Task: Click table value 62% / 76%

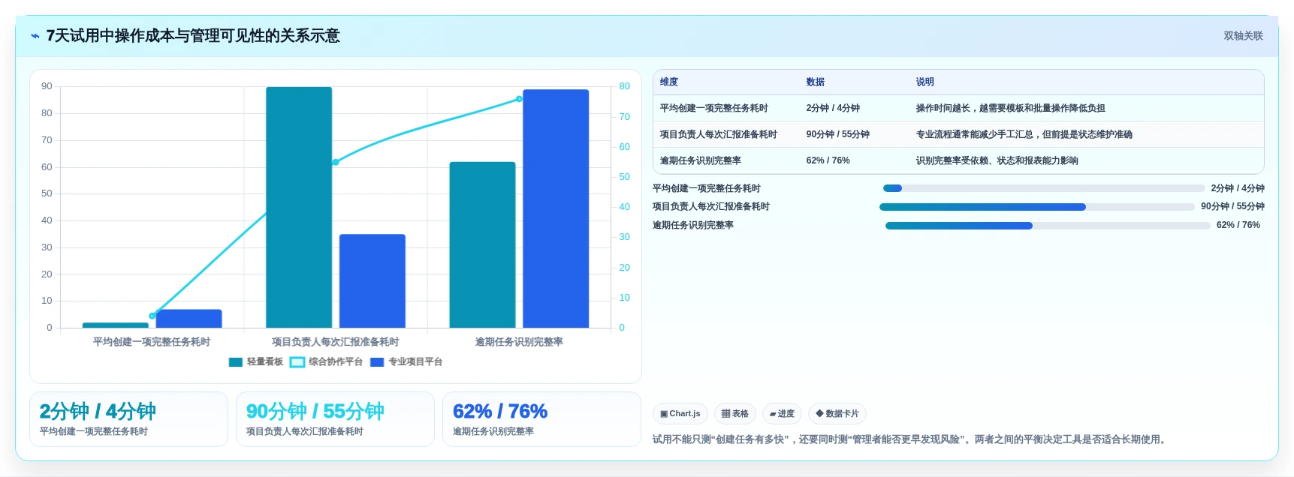Action: pos(828,161)
